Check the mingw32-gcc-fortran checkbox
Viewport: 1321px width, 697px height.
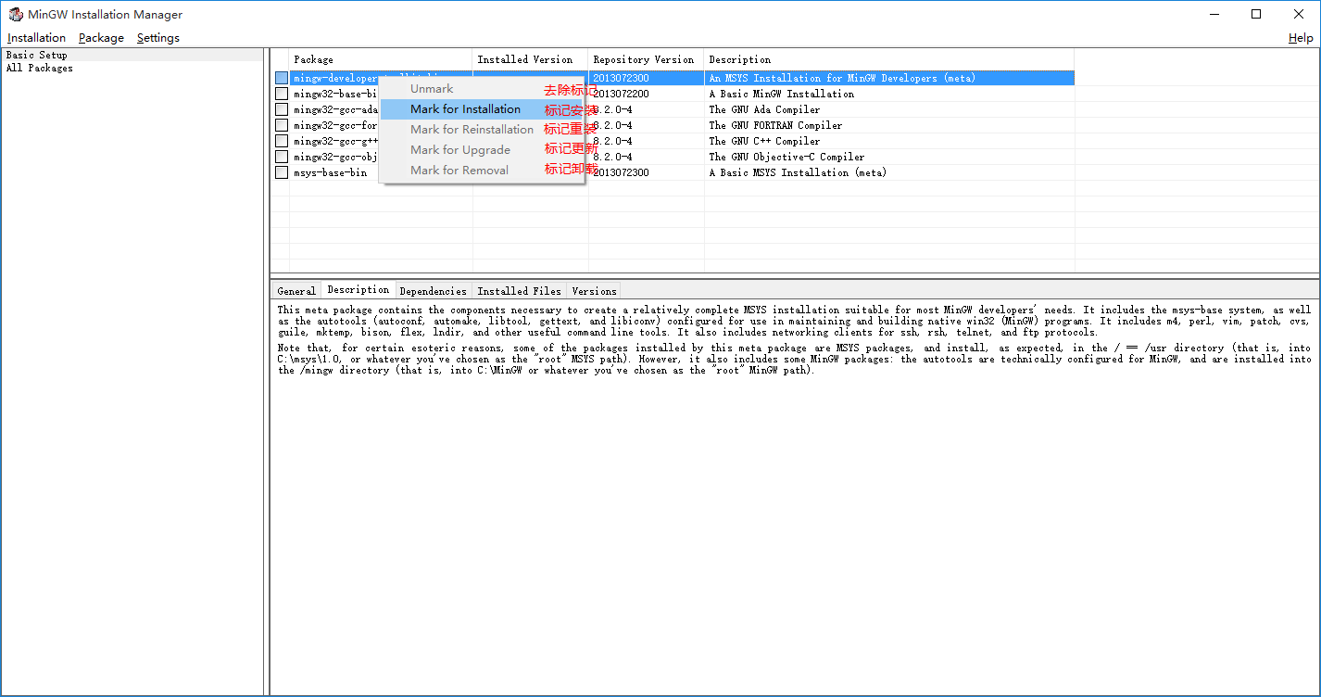(x=281, y=124)
